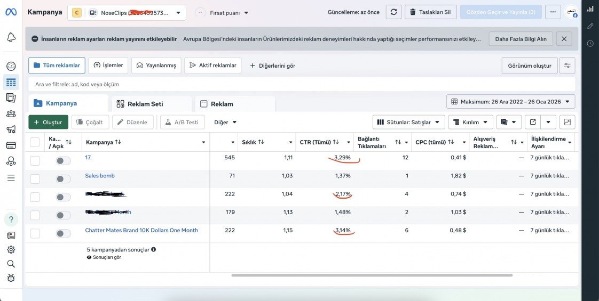Expand the Kırılım breakdown dropdown

(470, 123)
